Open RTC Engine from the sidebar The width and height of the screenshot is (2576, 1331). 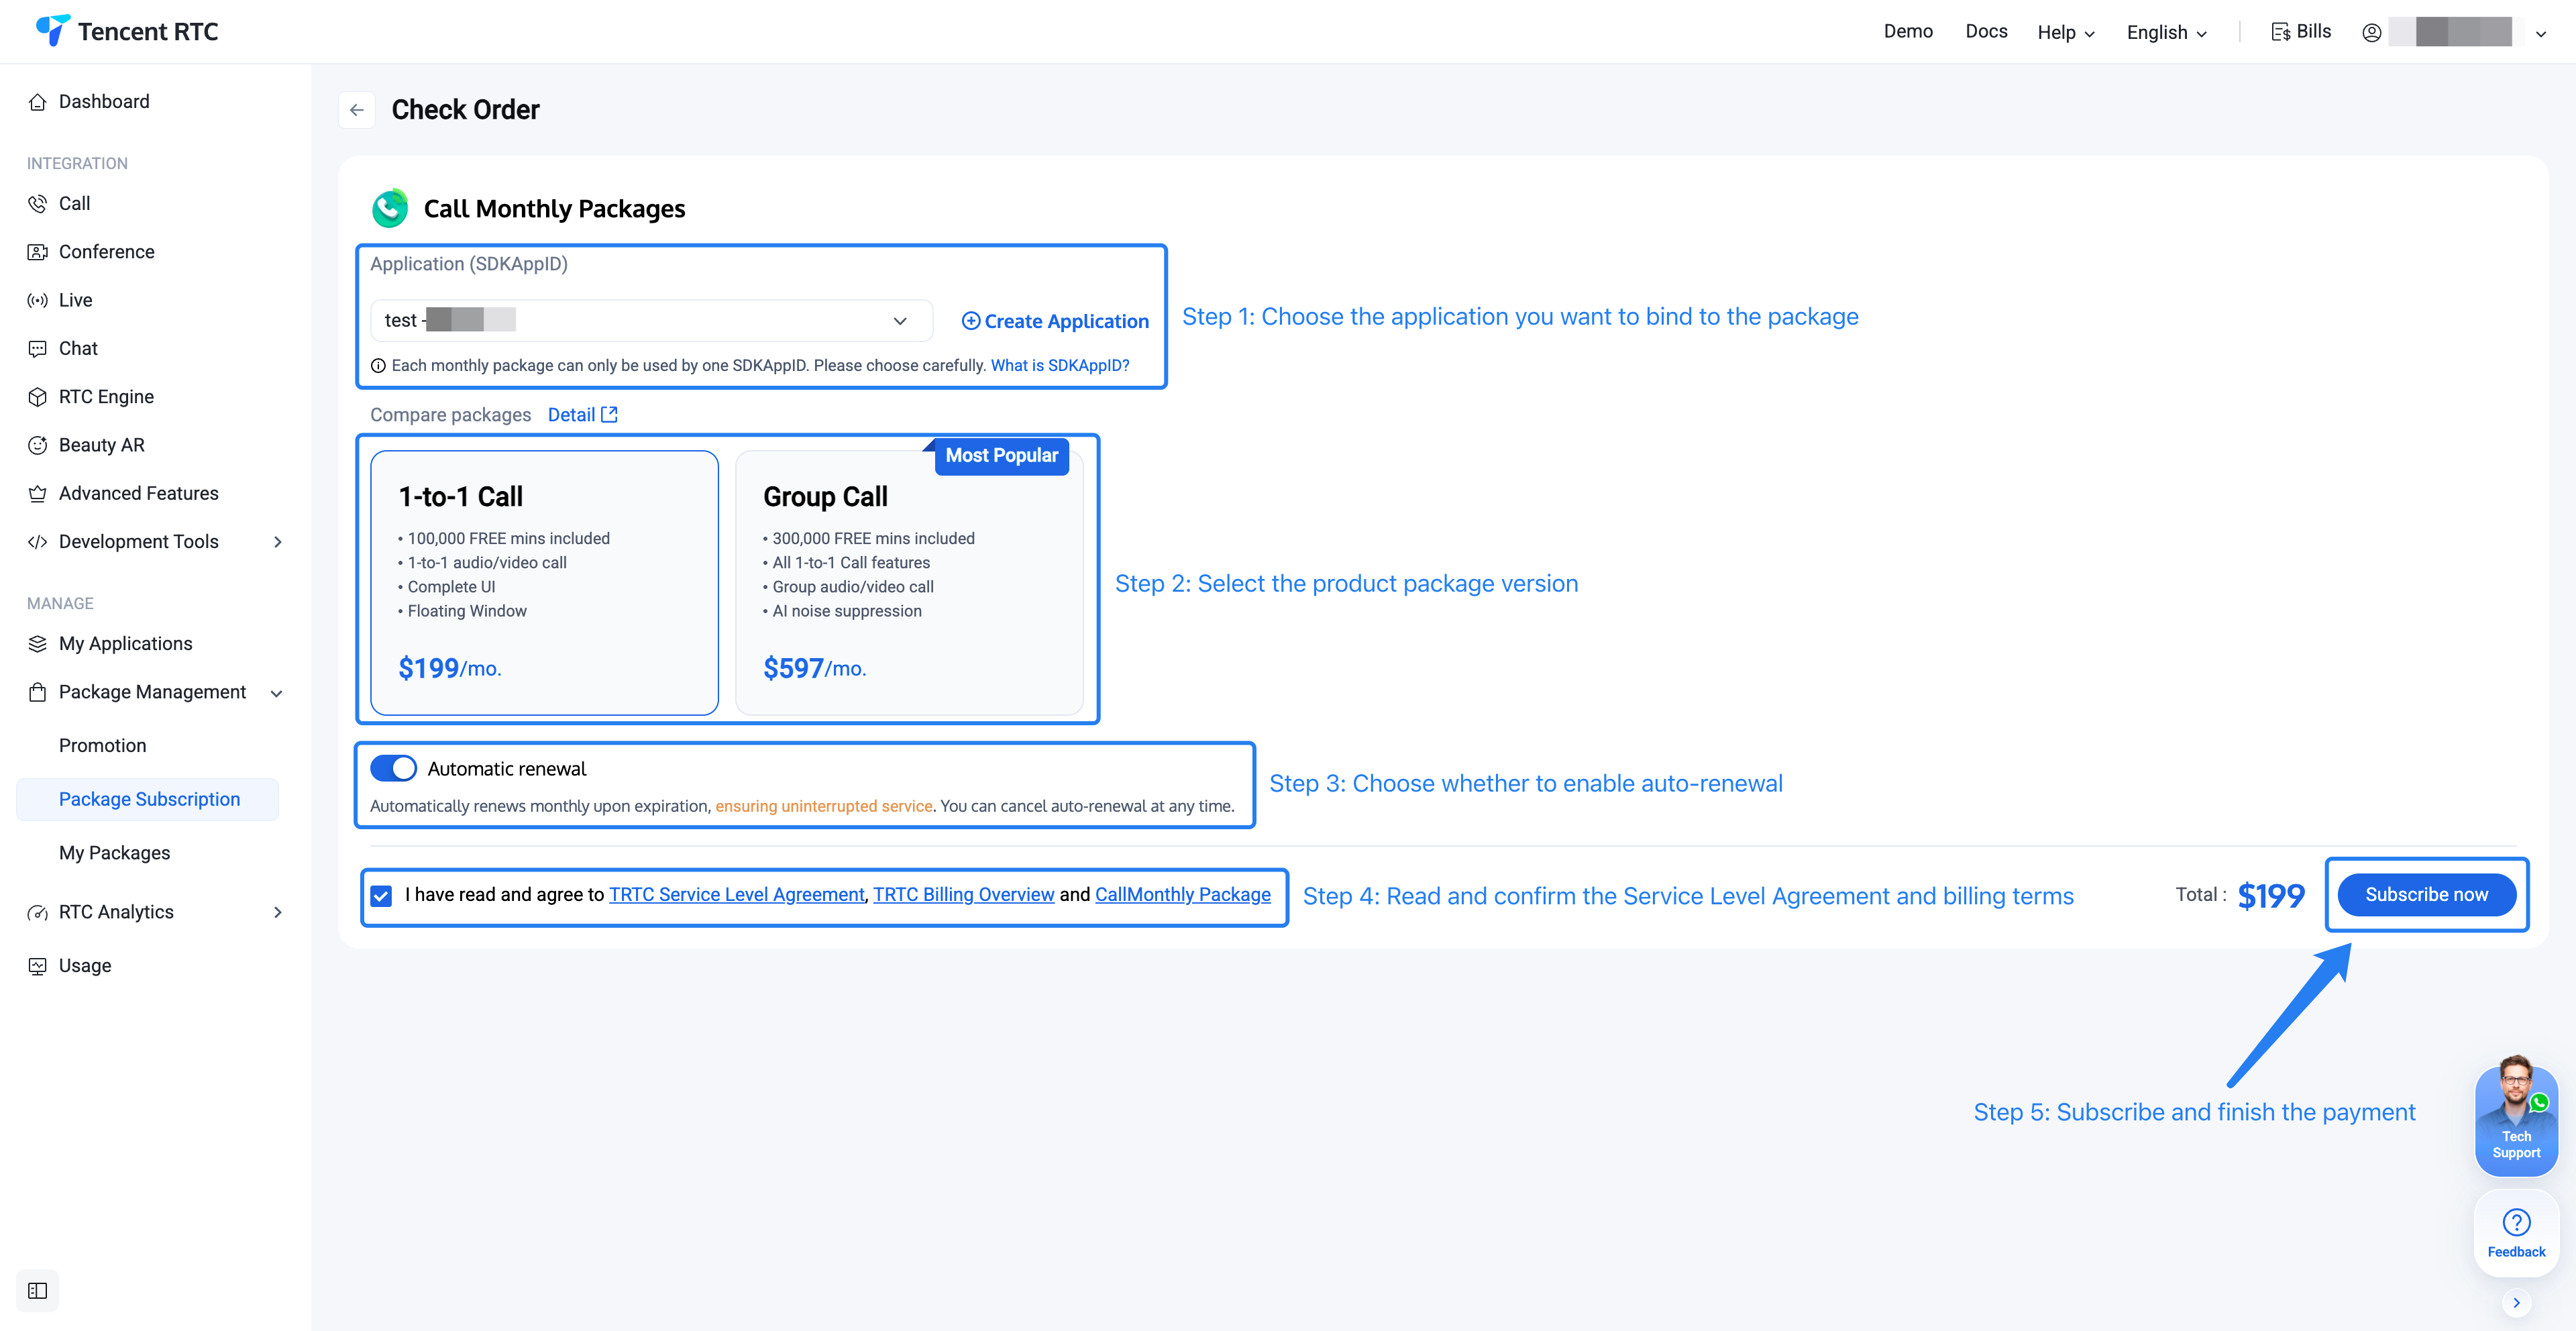pos(105,396)
